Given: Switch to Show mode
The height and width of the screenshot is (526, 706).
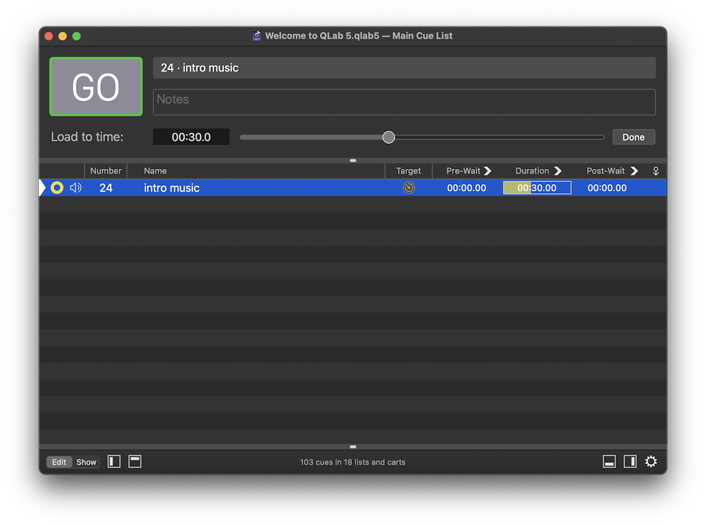Looking at the screenshot, I should pos(86,462).
